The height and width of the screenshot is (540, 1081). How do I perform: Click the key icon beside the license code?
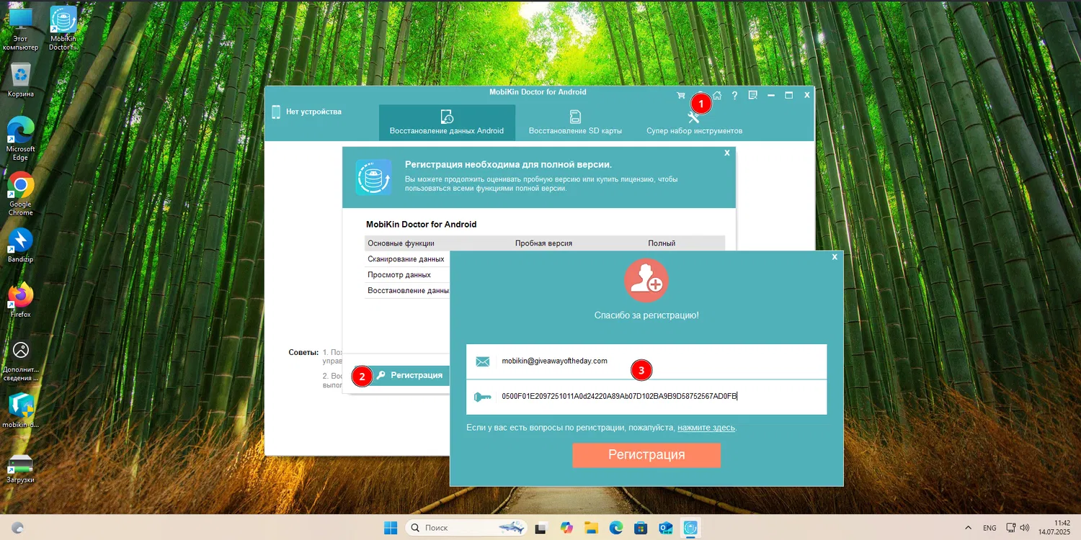(483, 396)
